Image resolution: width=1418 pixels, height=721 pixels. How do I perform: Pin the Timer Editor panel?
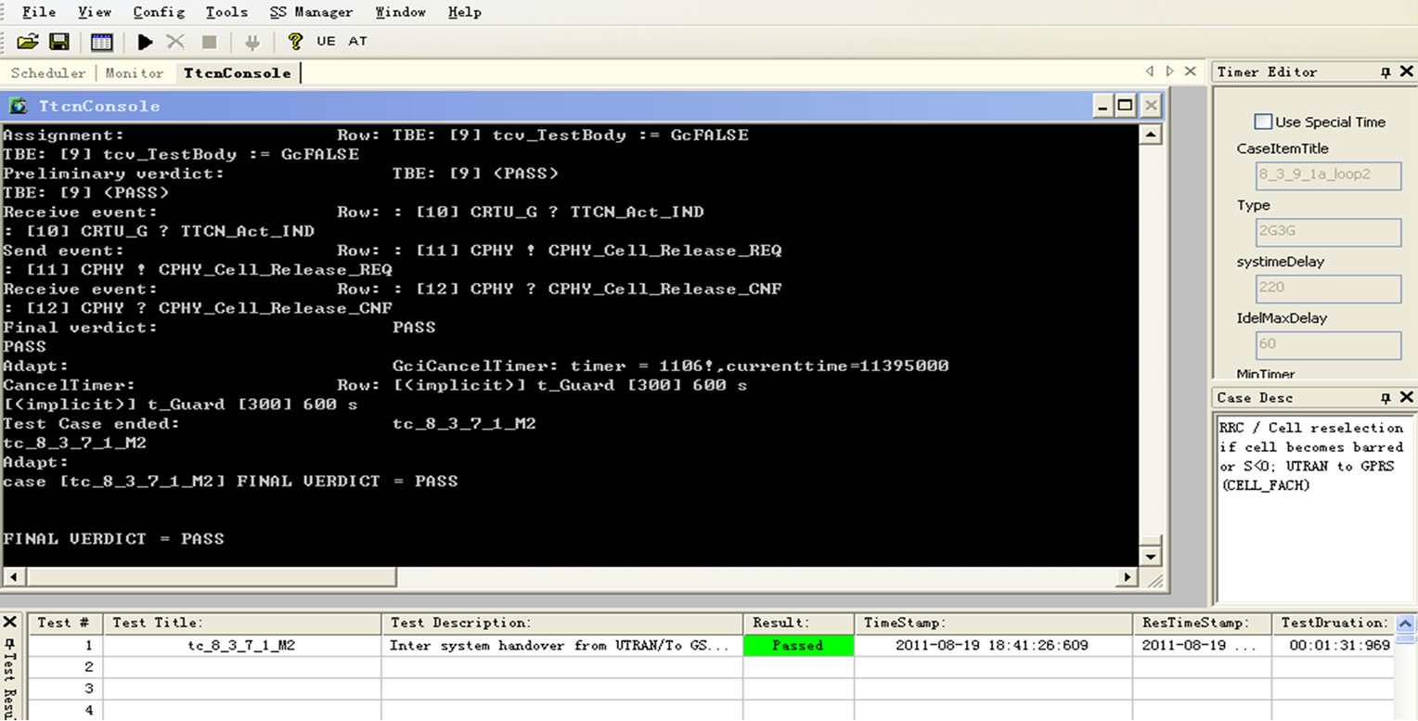(x=1385, y=72)
